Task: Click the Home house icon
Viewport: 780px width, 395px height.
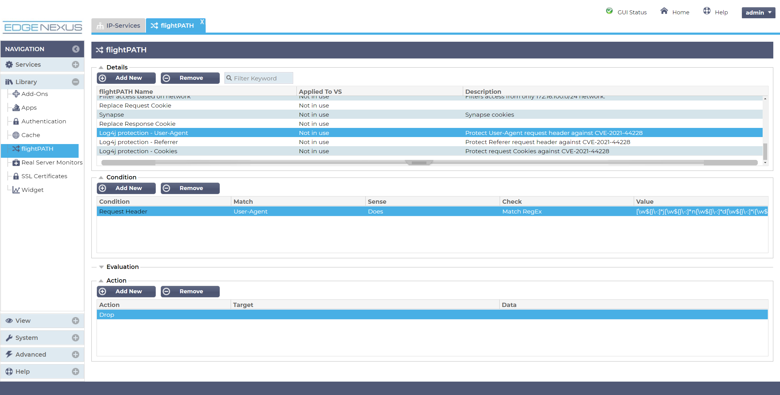Action: (x=664, y=11)
